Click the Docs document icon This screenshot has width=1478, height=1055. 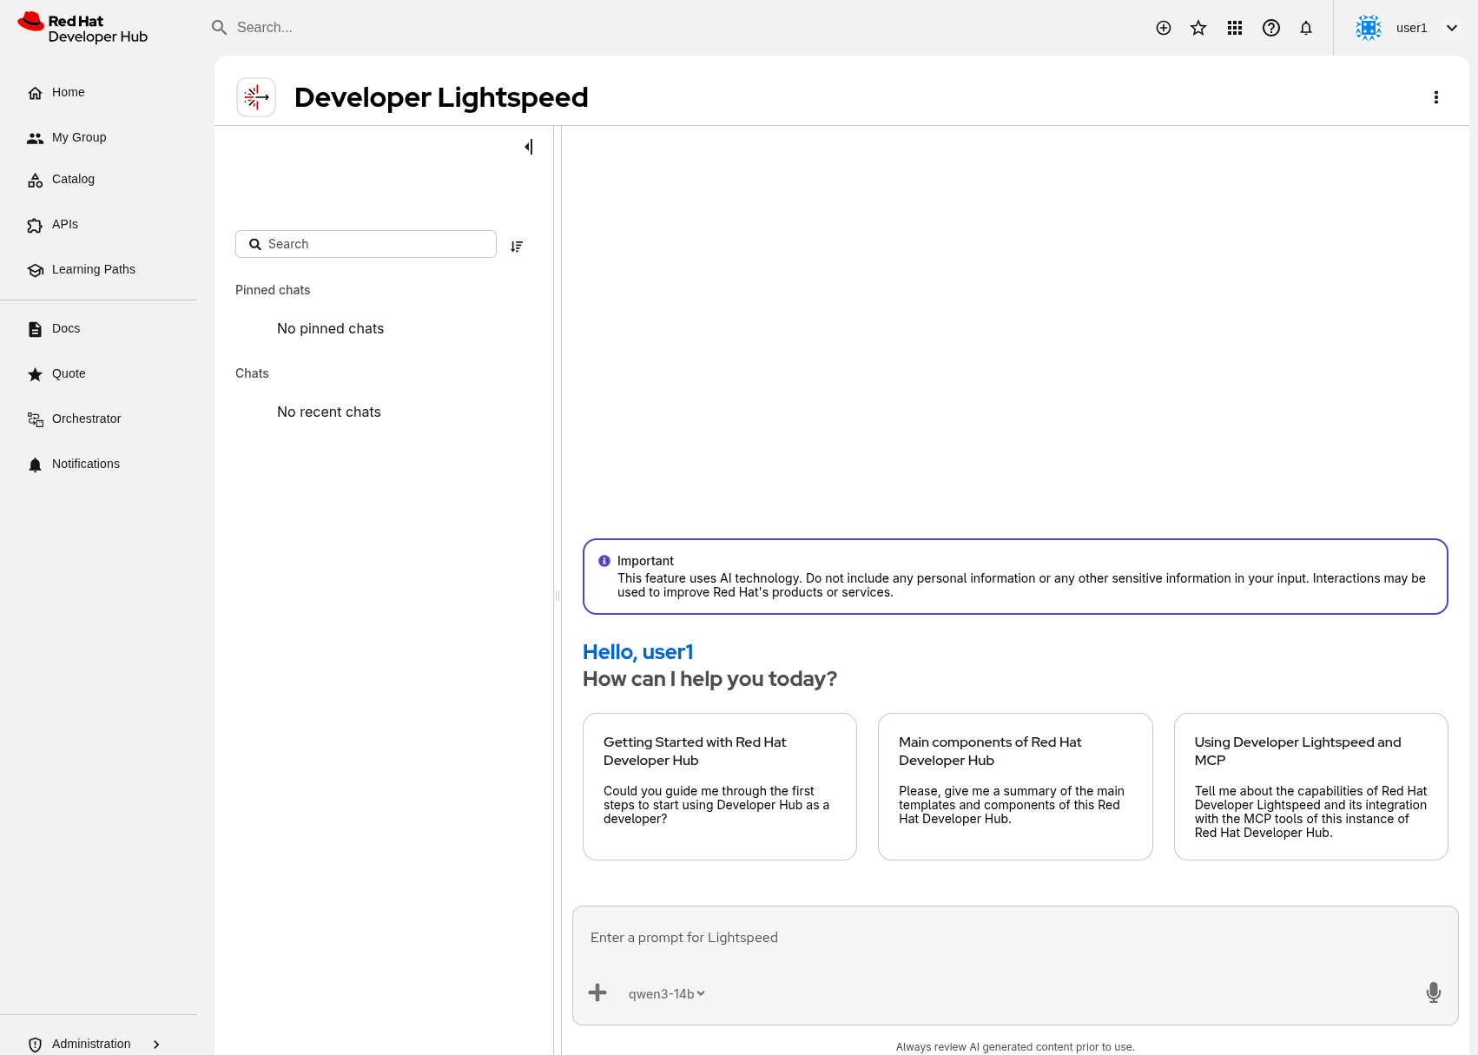[35, 329]
